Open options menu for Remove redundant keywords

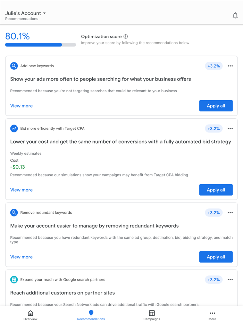tap(230, 212)
